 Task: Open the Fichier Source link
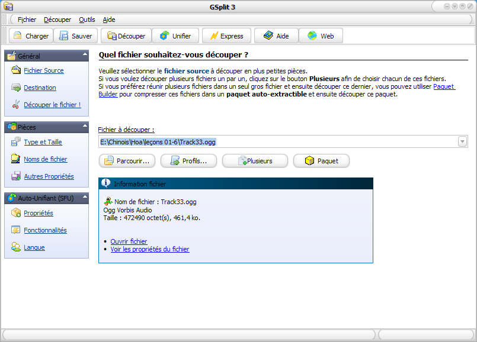(x=44, y=70)
